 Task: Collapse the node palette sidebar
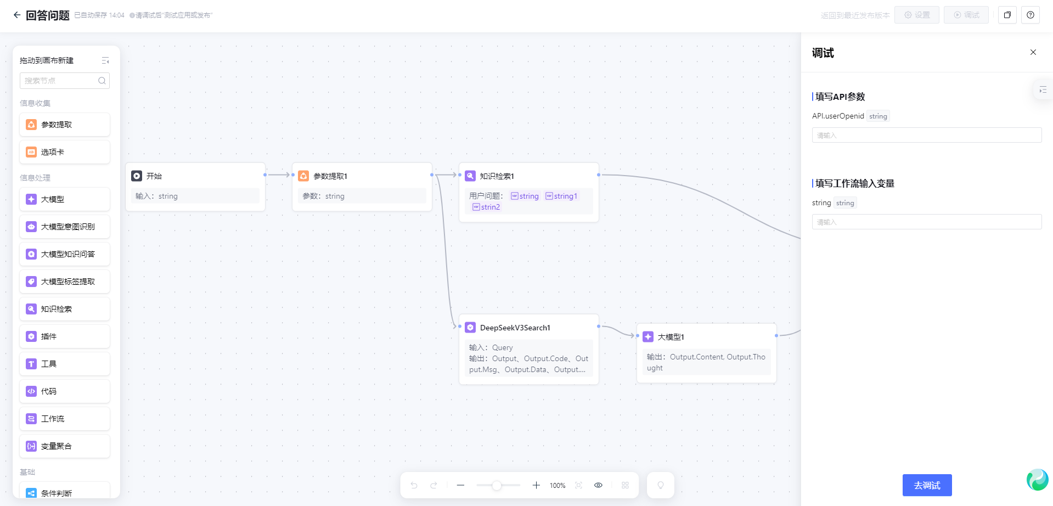click(105, 60)
